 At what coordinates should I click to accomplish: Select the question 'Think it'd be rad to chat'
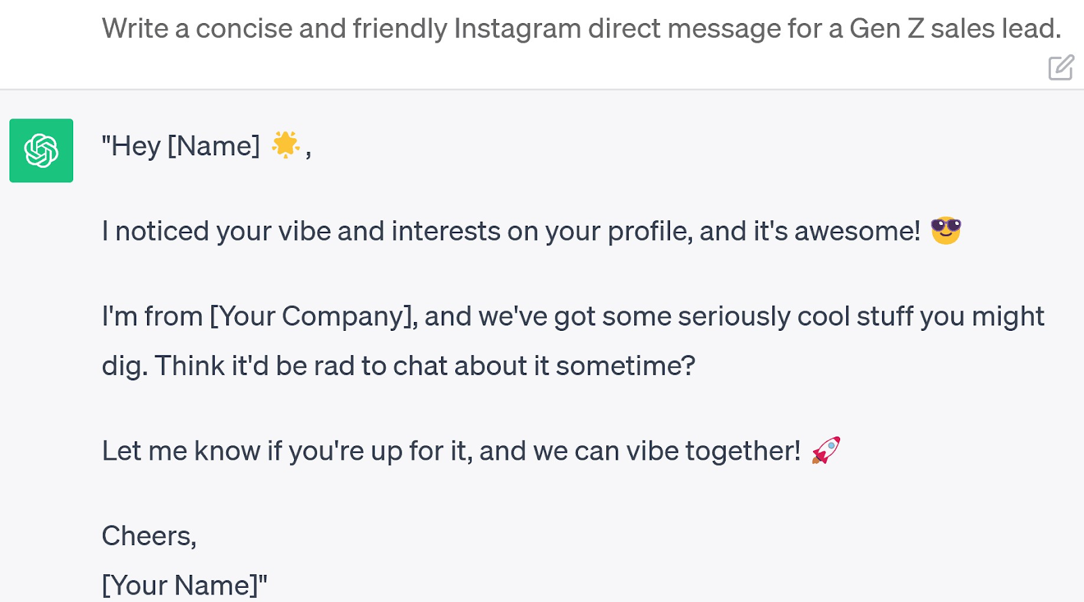pos(427,365)
